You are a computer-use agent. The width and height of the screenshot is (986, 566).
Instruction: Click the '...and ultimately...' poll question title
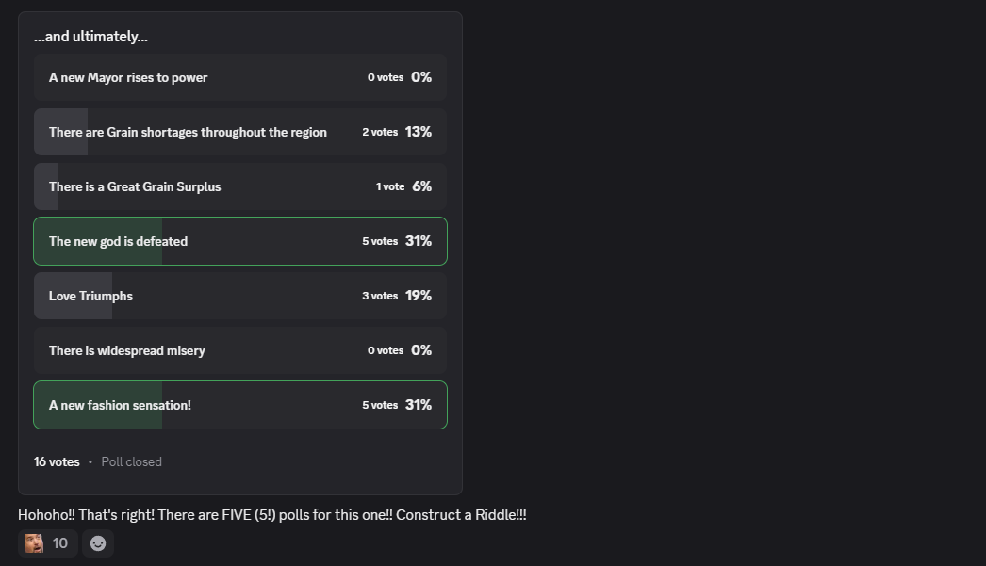(x=90, y=37)
